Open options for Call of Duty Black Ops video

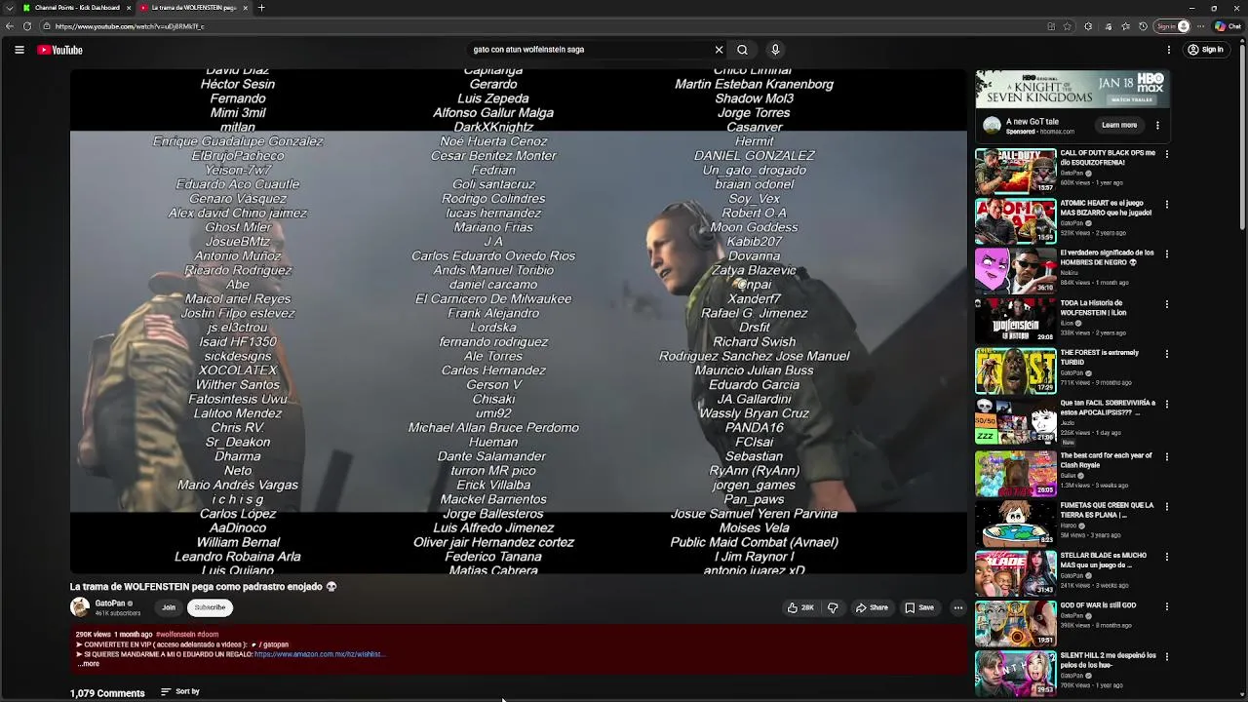[1166, 154]
